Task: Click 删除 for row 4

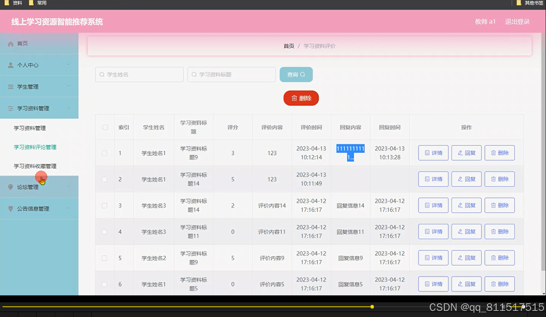Action: tap(500, 232)
